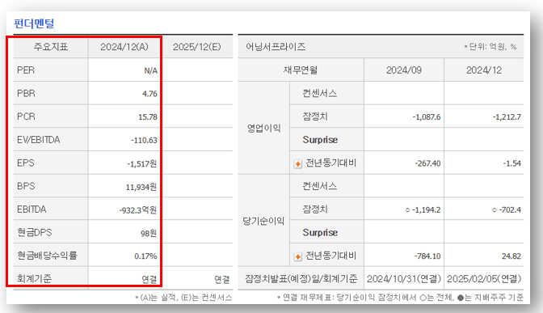The height and width of the screenshot is (313, 543).
Task: Click net income value -702.4
Action: [x=509, y=210]
